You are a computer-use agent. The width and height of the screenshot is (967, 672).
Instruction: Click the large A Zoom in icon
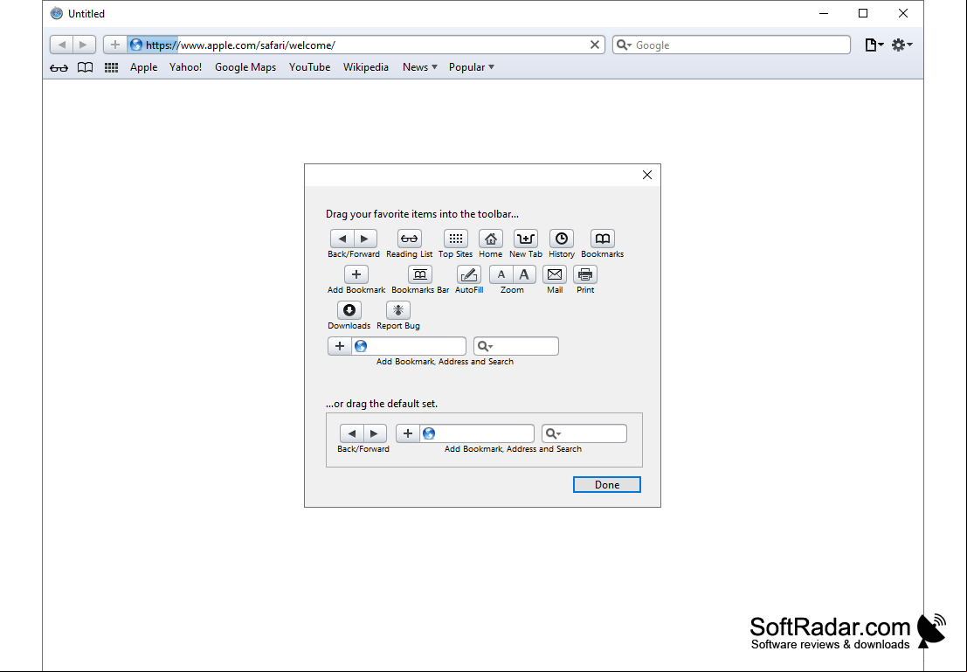click(524, 274)
